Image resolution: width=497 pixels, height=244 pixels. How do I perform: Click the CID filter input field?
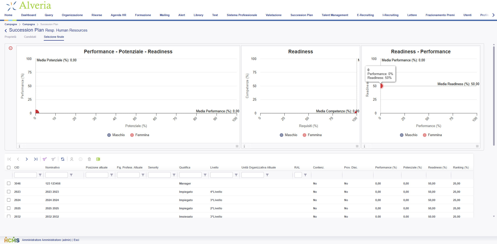25,175
